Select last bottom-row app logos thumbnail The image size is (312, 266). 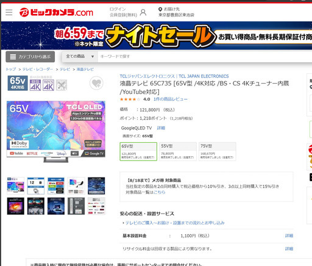[x=96, y=206]
